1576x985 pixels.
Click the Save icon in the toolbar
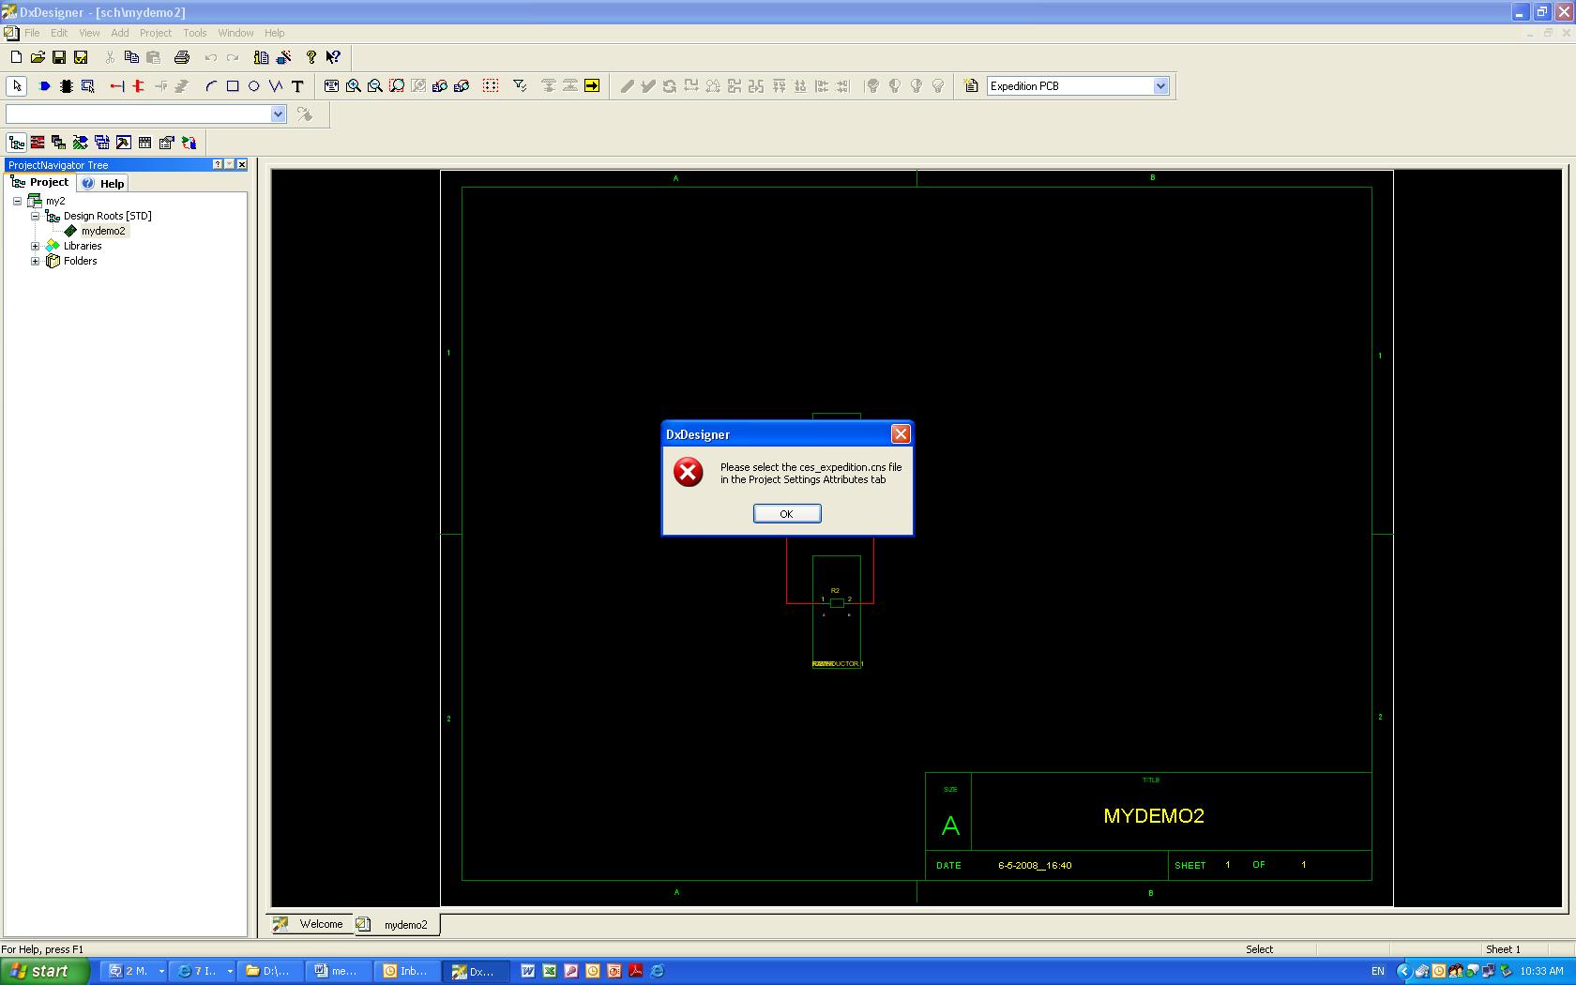[x=59, y=57]
